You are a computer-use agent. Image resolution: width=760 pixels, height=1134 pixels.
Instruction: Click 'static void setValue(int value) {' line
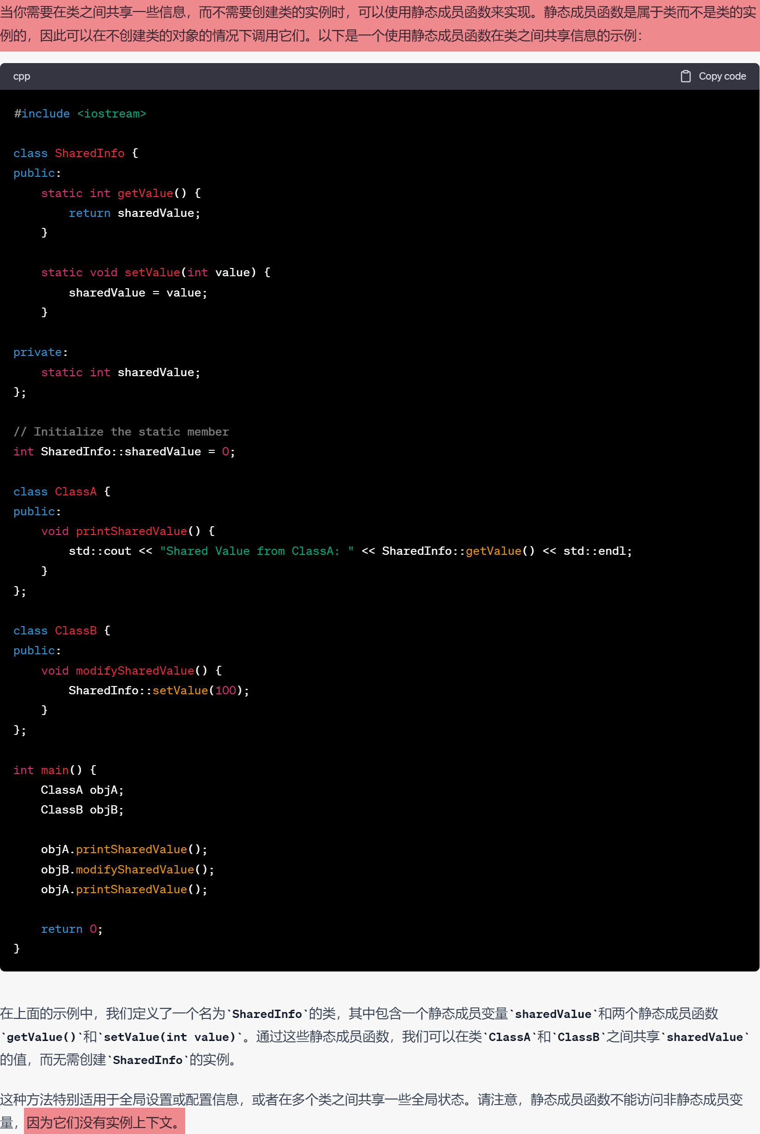point(156,273)
